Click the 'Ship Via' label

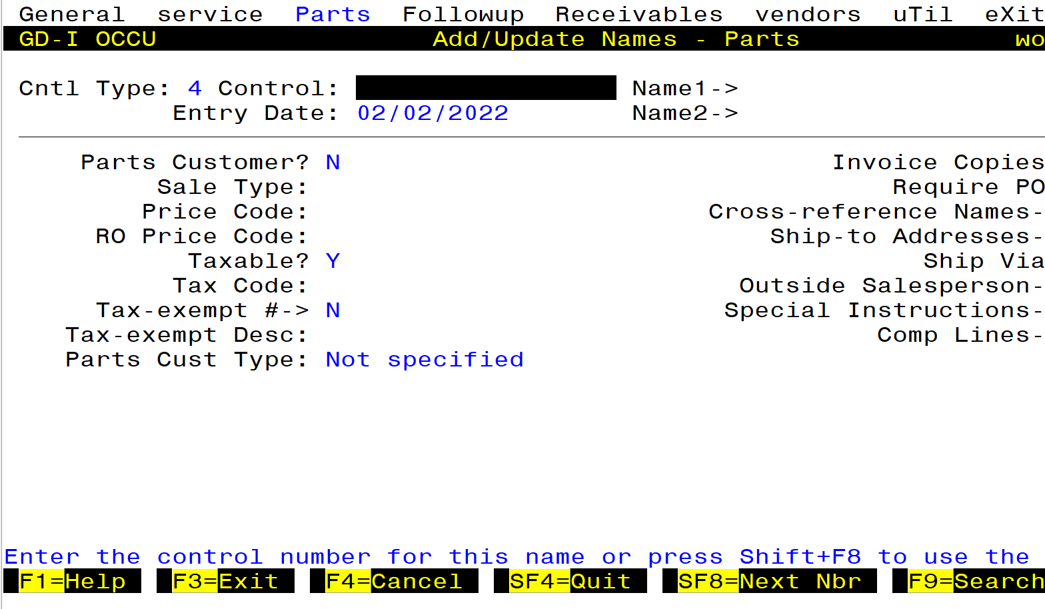tap(984, 261)
